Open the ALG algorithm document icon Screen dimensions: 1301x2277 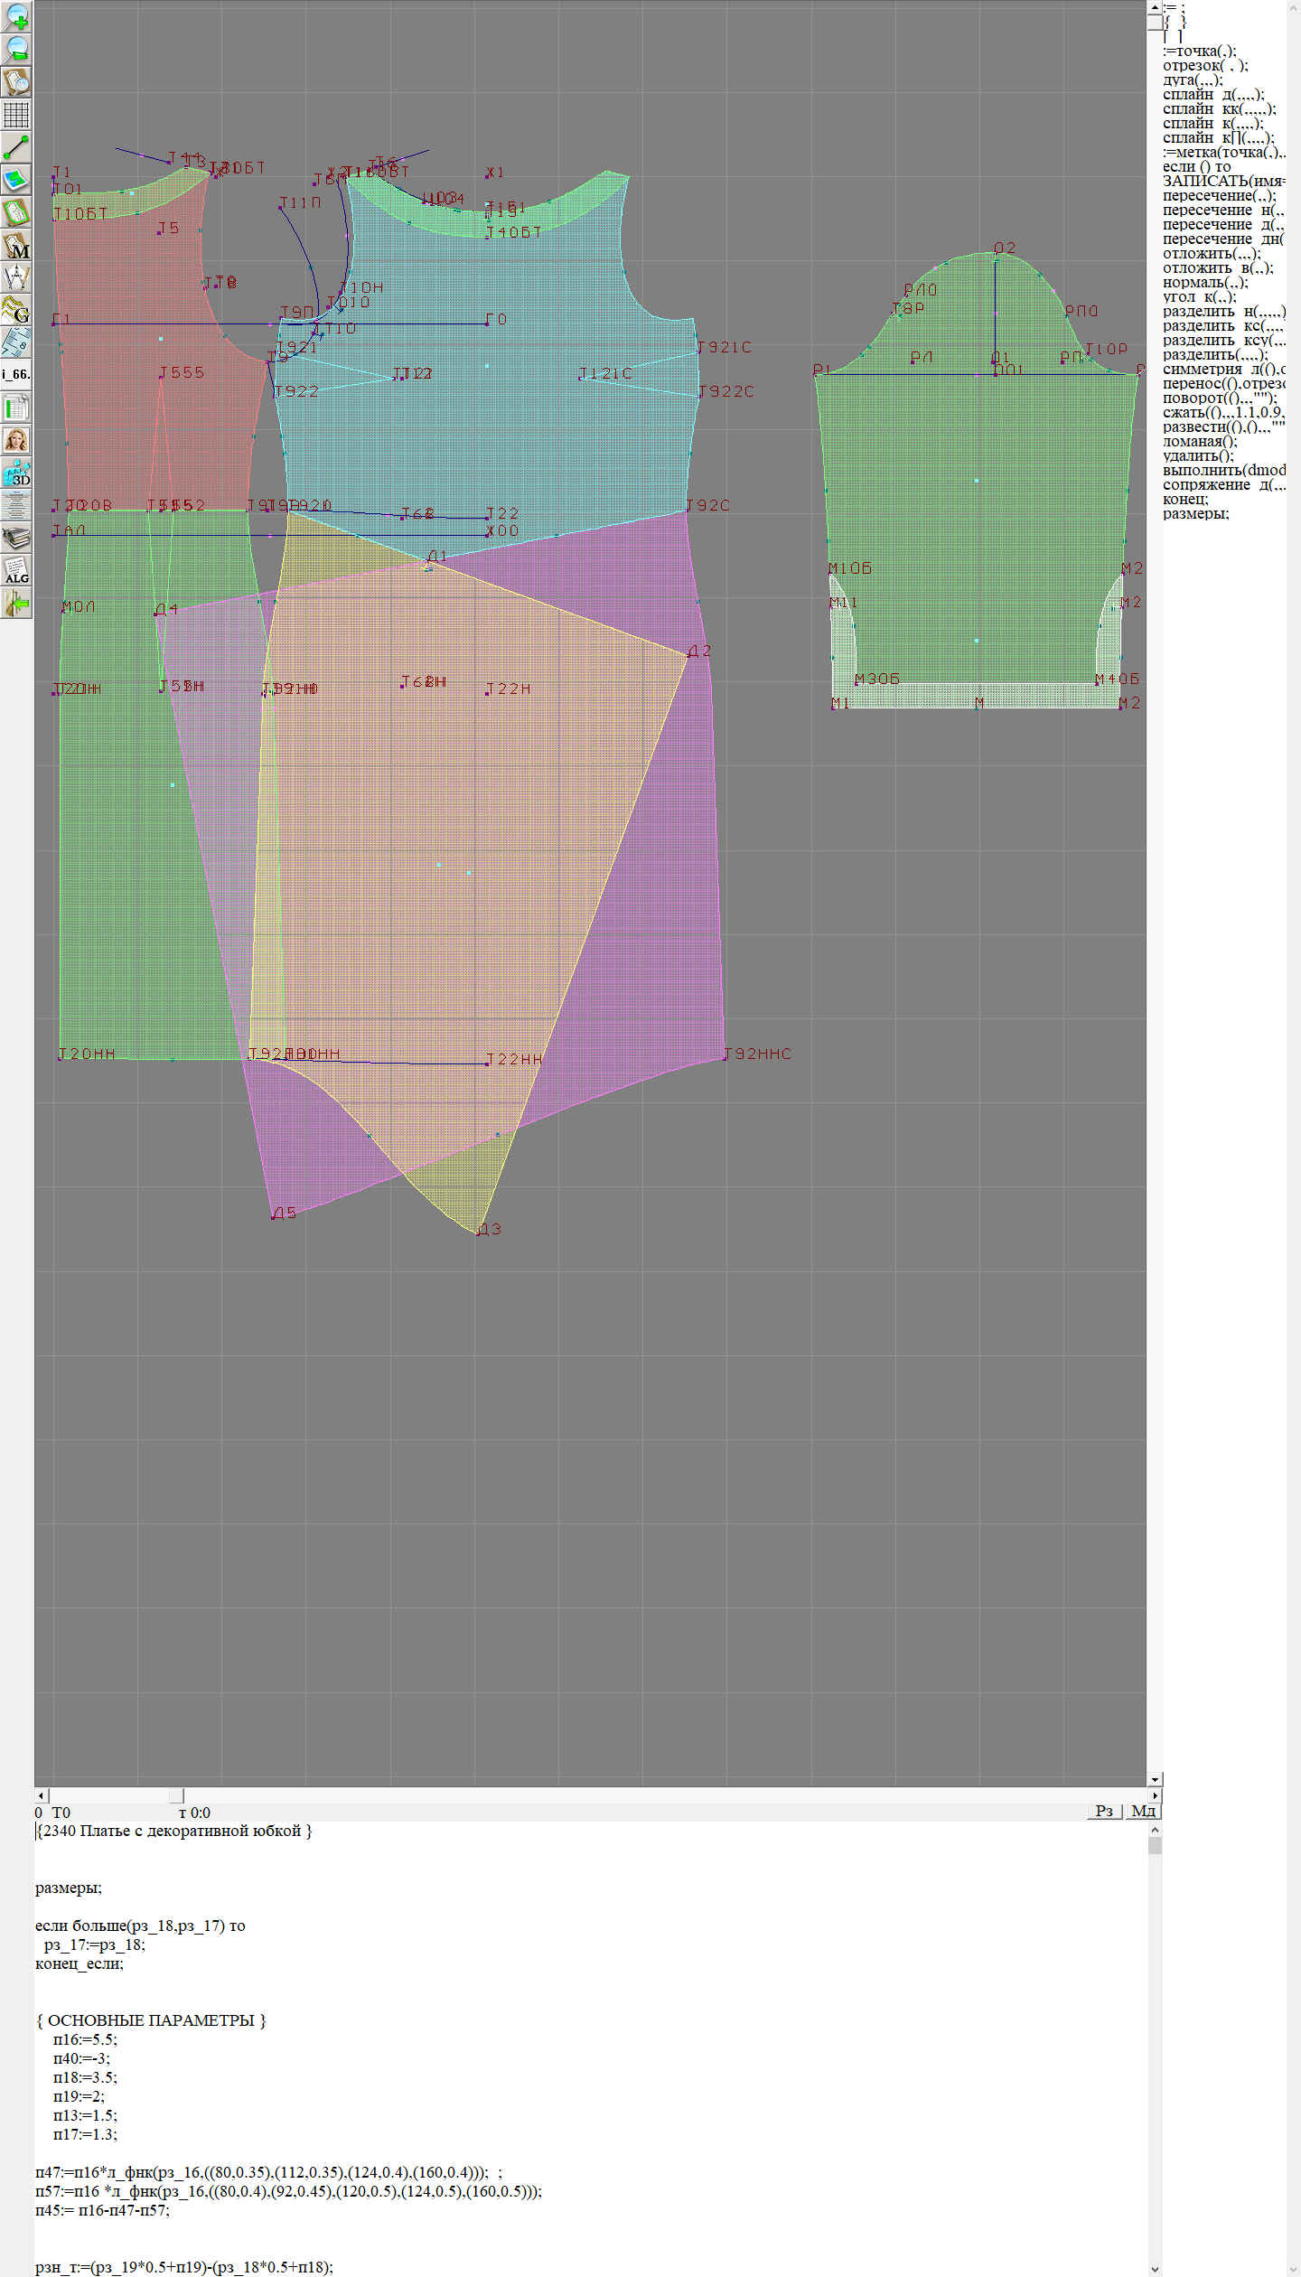(16, 570)
